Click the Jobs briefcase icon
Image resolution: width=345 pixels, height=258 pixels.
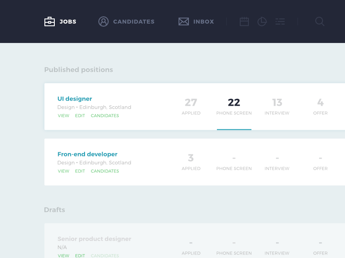pos(50,21)
